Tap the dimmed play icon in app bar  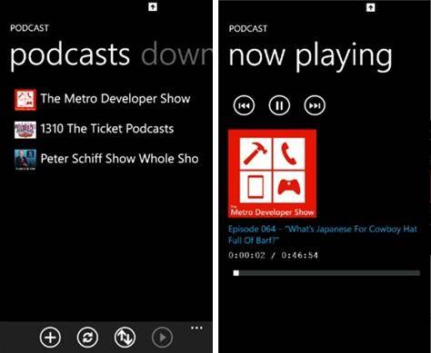[162, 338]
